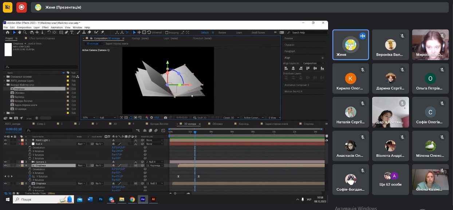Image resolution: width=453 pixels, height=210 pixels.
Task: Open the 50% magnification dropdown
Action: pos(88,118)
